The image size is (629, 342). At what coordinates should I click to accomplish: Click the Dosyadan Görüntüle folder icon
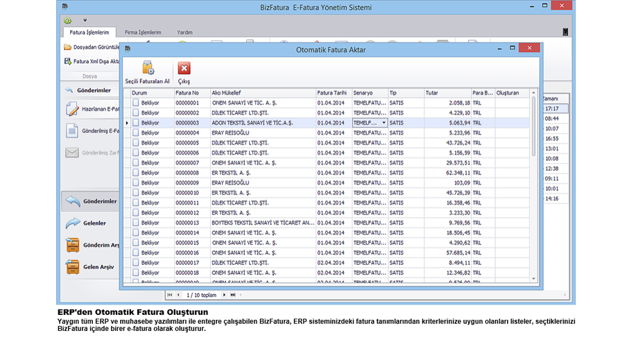tap(67, 47)
